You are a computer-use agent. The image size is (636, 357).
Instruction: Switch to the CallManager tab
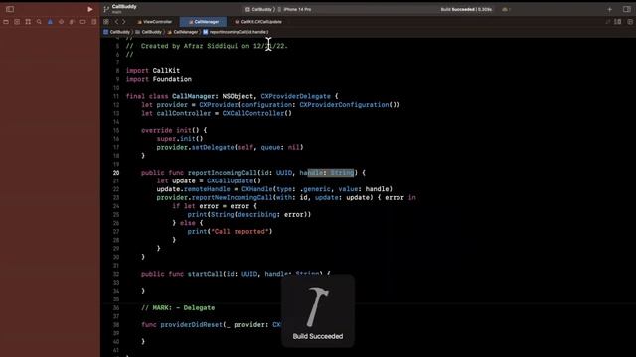[203, 22]
